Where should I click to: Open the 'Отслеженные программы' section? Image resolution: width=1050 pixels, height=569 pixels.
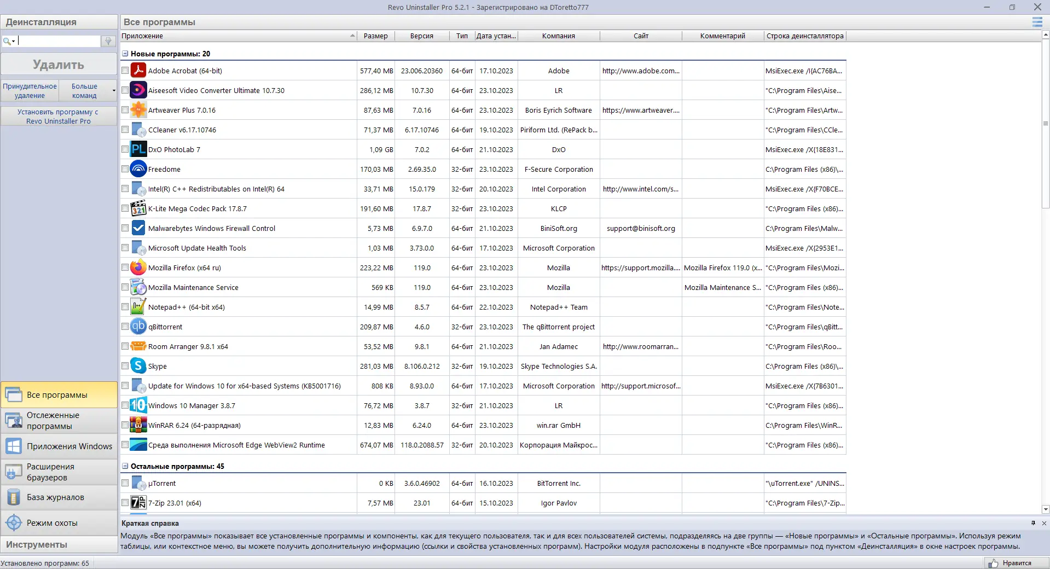click(x=59, y=421)
